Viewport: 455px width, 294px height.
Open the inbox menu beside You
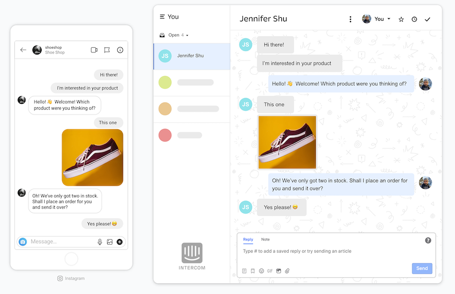(x=161, y=16)
